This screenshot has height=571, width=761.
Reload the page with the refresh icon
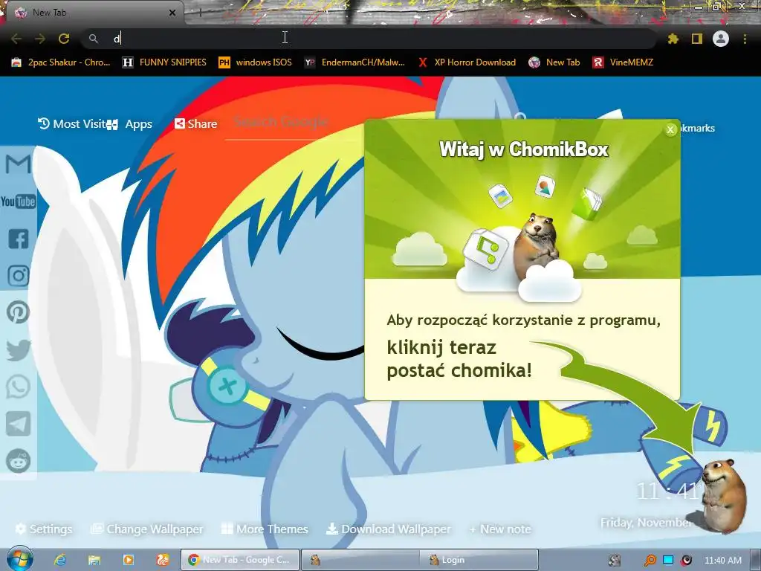(64, 39)
